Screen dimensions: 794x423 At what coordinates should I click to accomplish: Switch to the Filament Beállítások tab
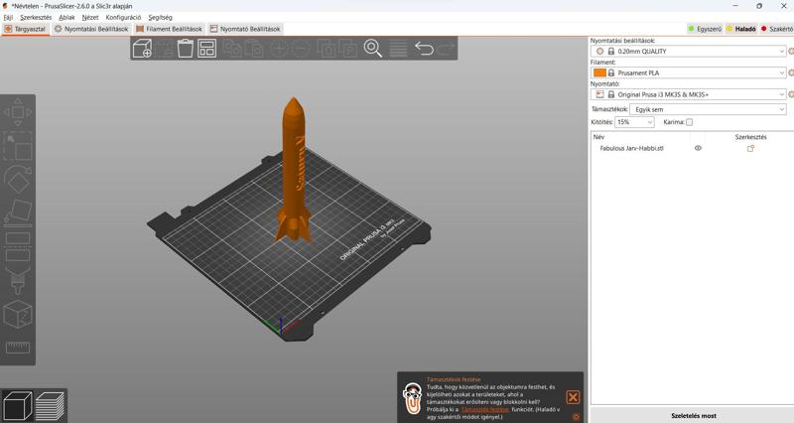[x=169, y=29]
